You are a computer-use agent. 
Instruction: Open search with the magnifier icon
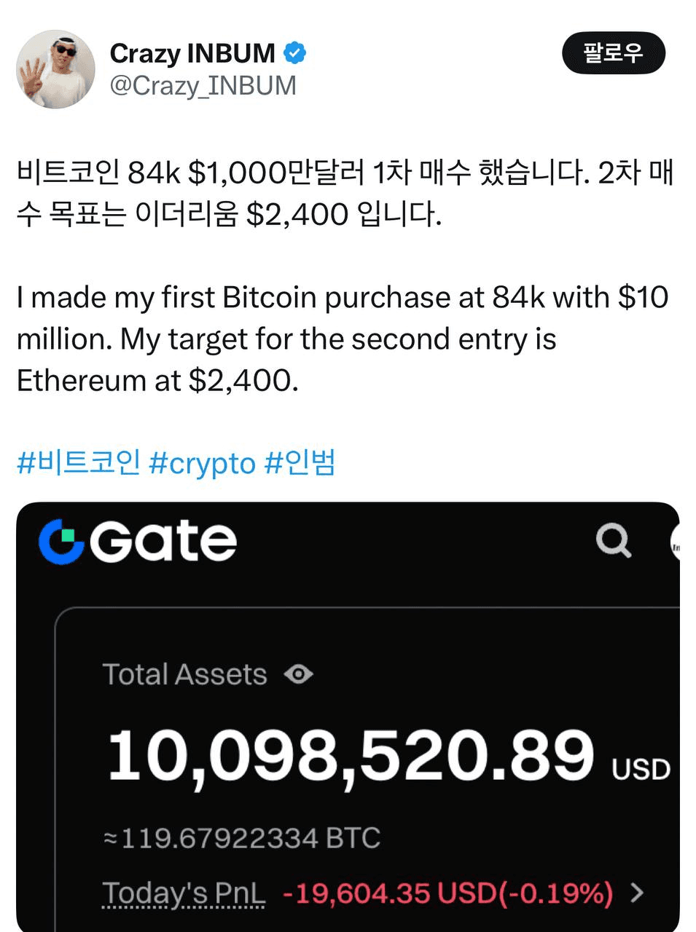pyautogui.click(x=613, y=541)
